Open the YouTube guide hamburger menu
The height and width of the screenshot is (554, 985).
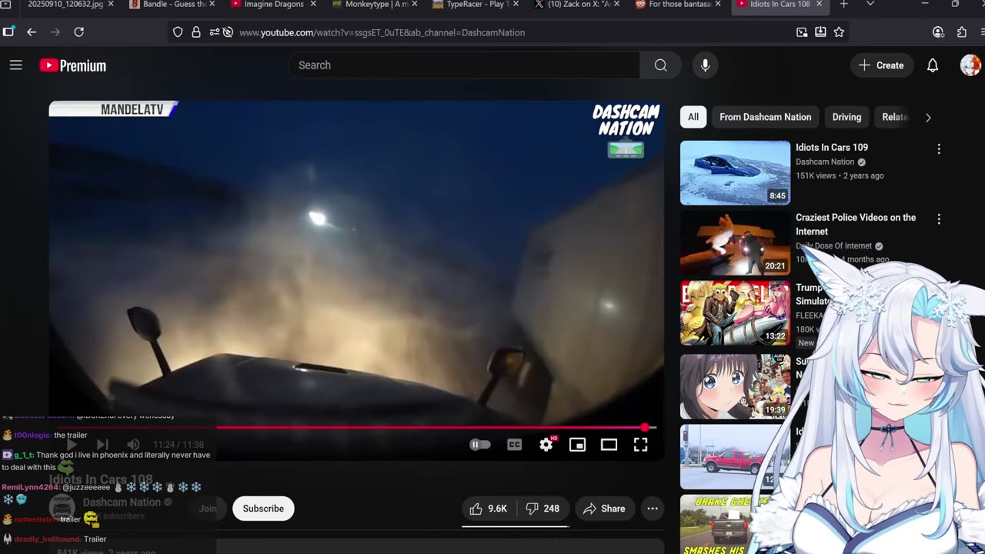click(x=15, y=65)
